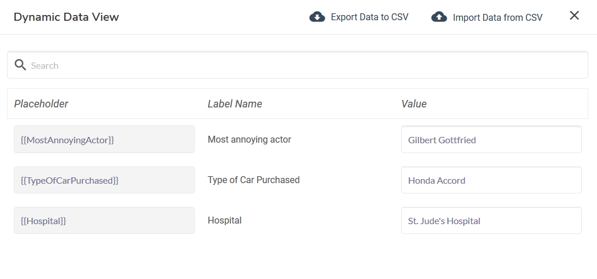Select the {{TypeOfCarPurchased}} placeholder box
Screen dimensions: 597x279
104,180
